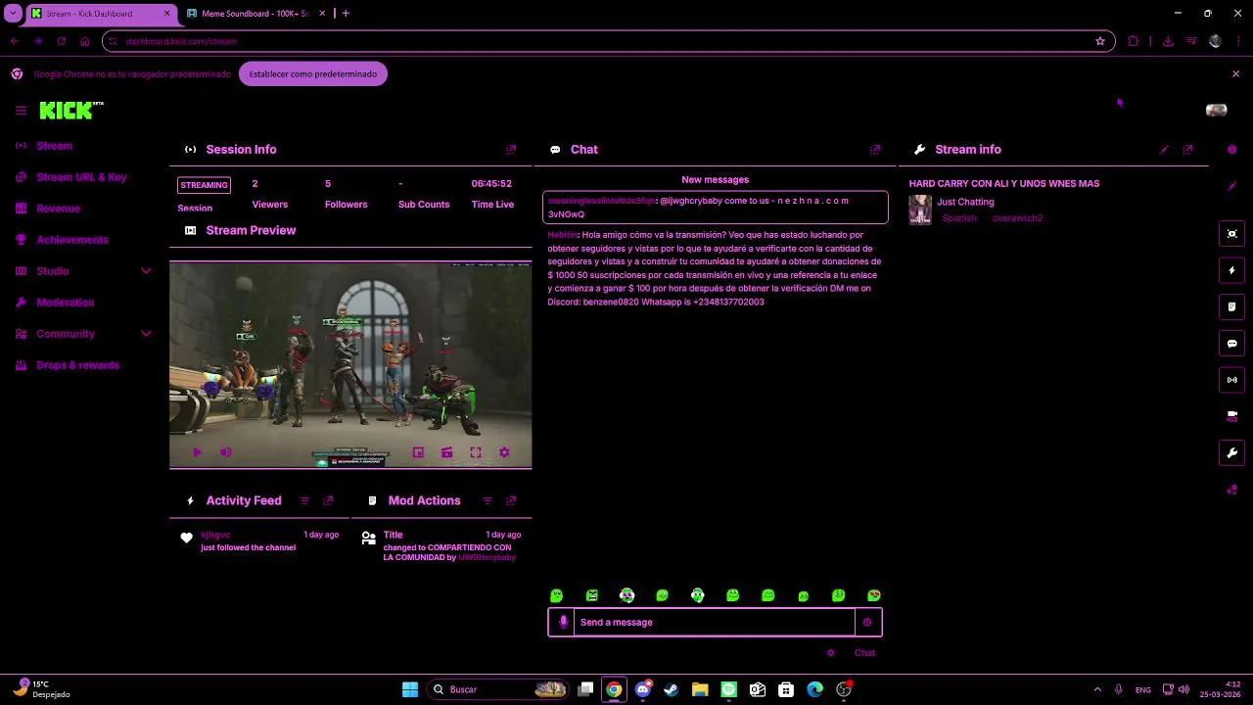The height and width of the screenshot is (705, 1253).
Task: Click the Spanish language tag
Action: (959, 218)
